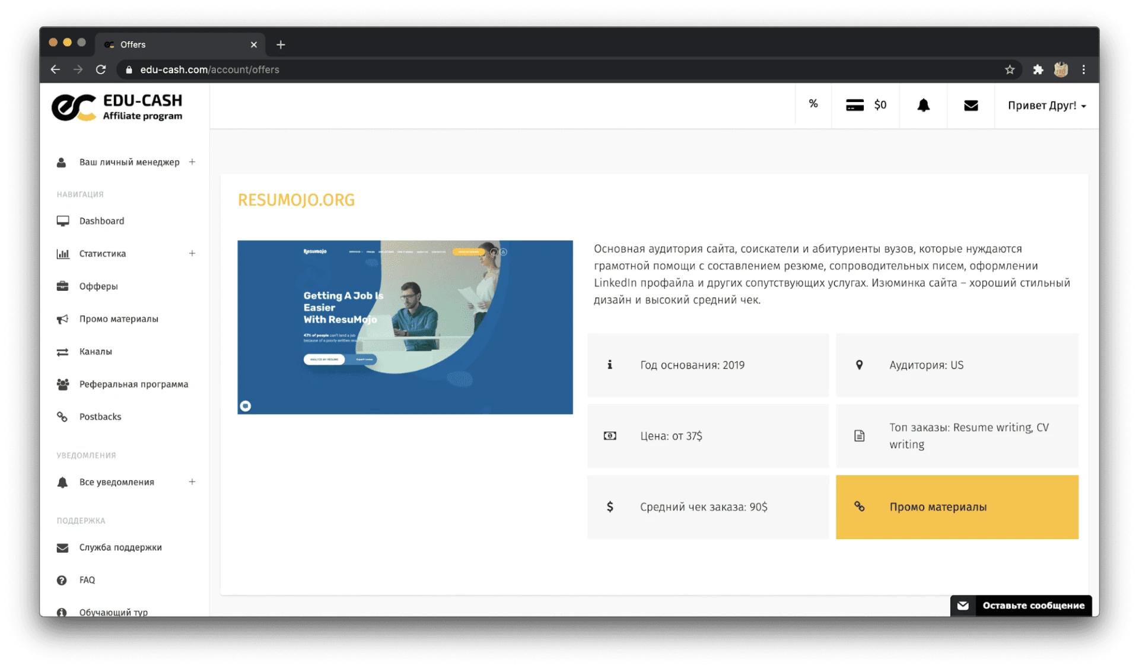Click Оставьте сообщение chat button

point(1021,606)
